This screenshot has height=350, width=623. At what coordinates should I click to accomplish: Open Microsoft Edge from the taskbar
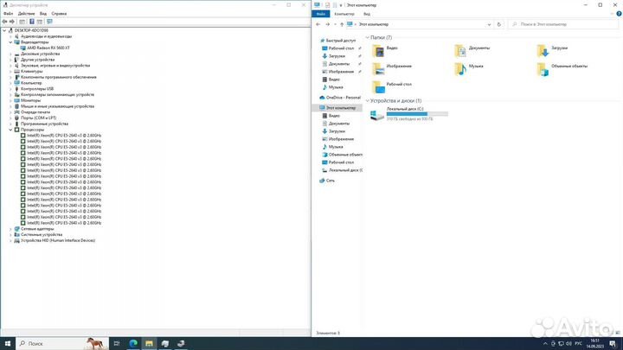coord(133,343)
